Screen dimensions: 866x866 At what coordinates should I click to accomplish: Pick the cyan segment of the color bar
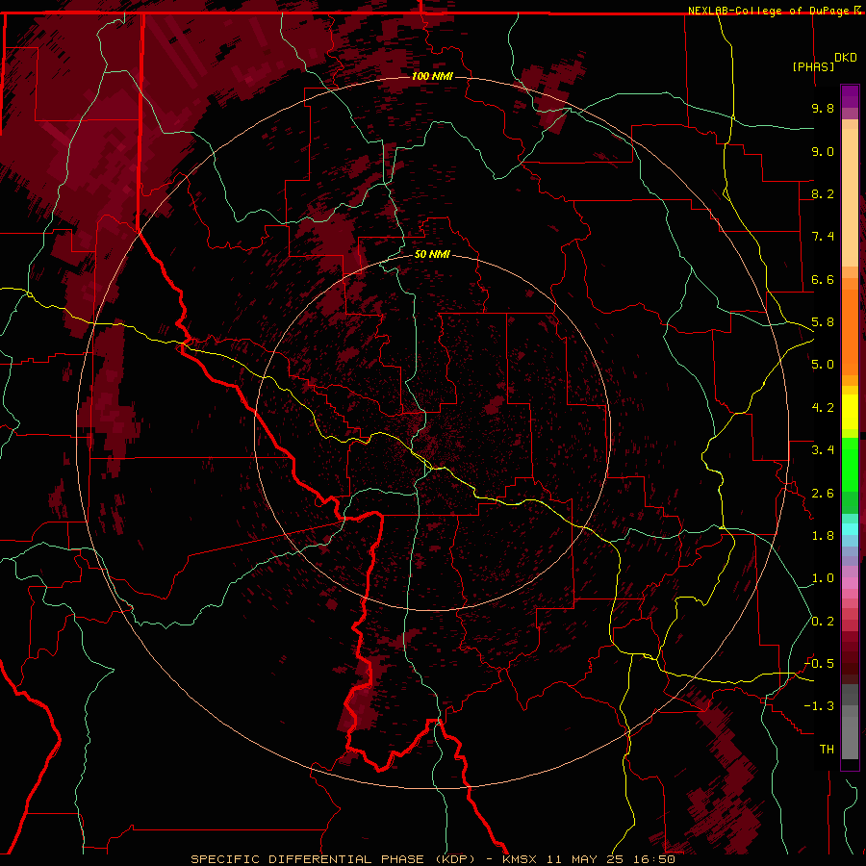(850, 528)
